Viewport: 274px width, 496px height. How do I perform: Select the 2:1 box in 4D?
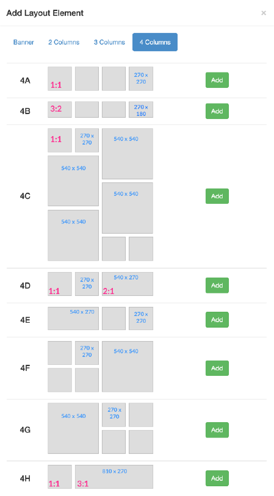[128, 284]
